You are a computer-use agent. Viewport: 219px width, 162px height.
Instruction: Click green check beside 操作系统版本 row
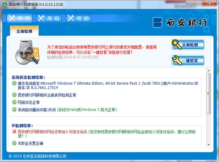click(x=14, y=83)
